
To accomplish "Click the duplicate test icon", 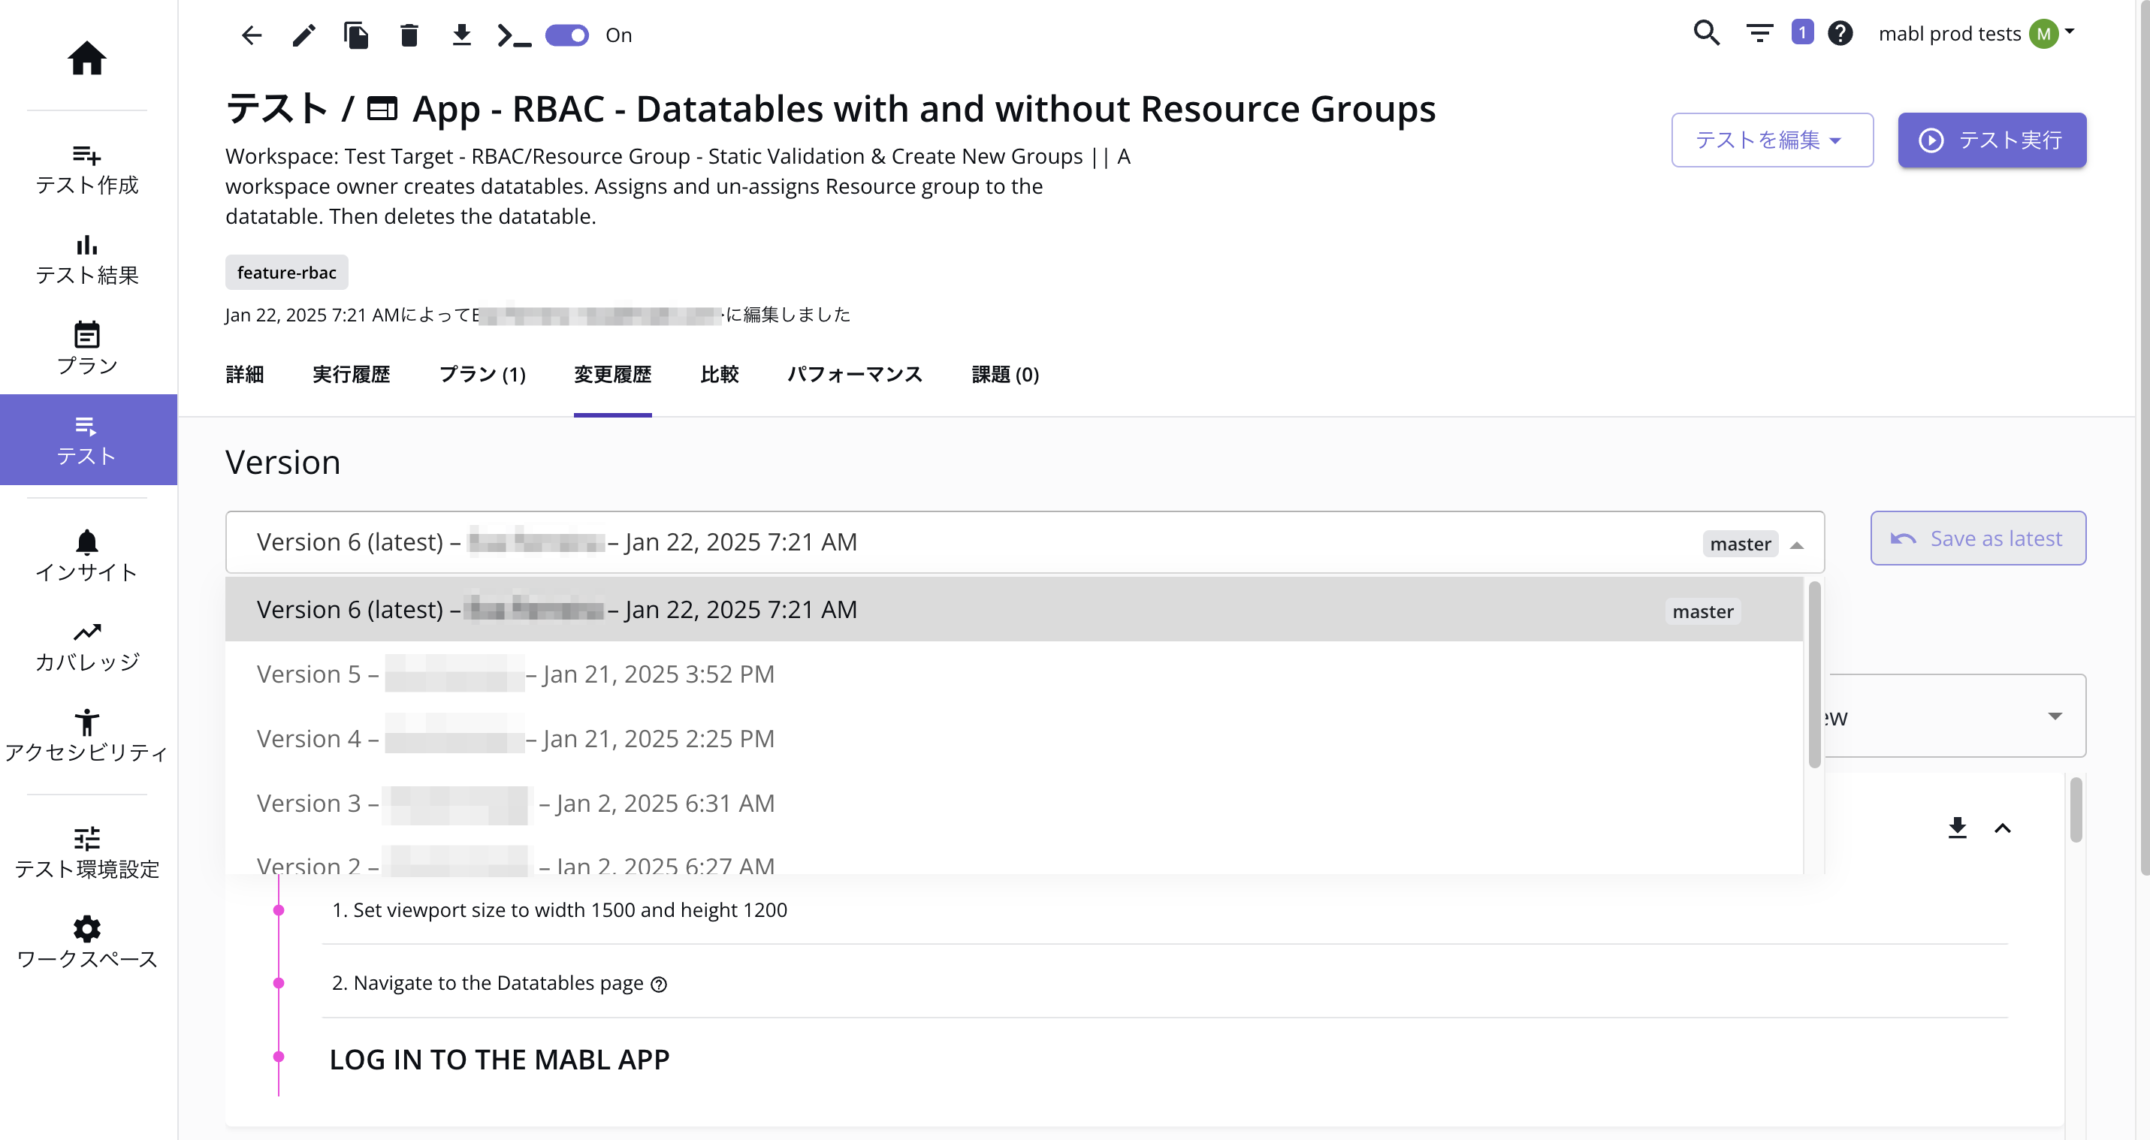I will click(356, 35).
